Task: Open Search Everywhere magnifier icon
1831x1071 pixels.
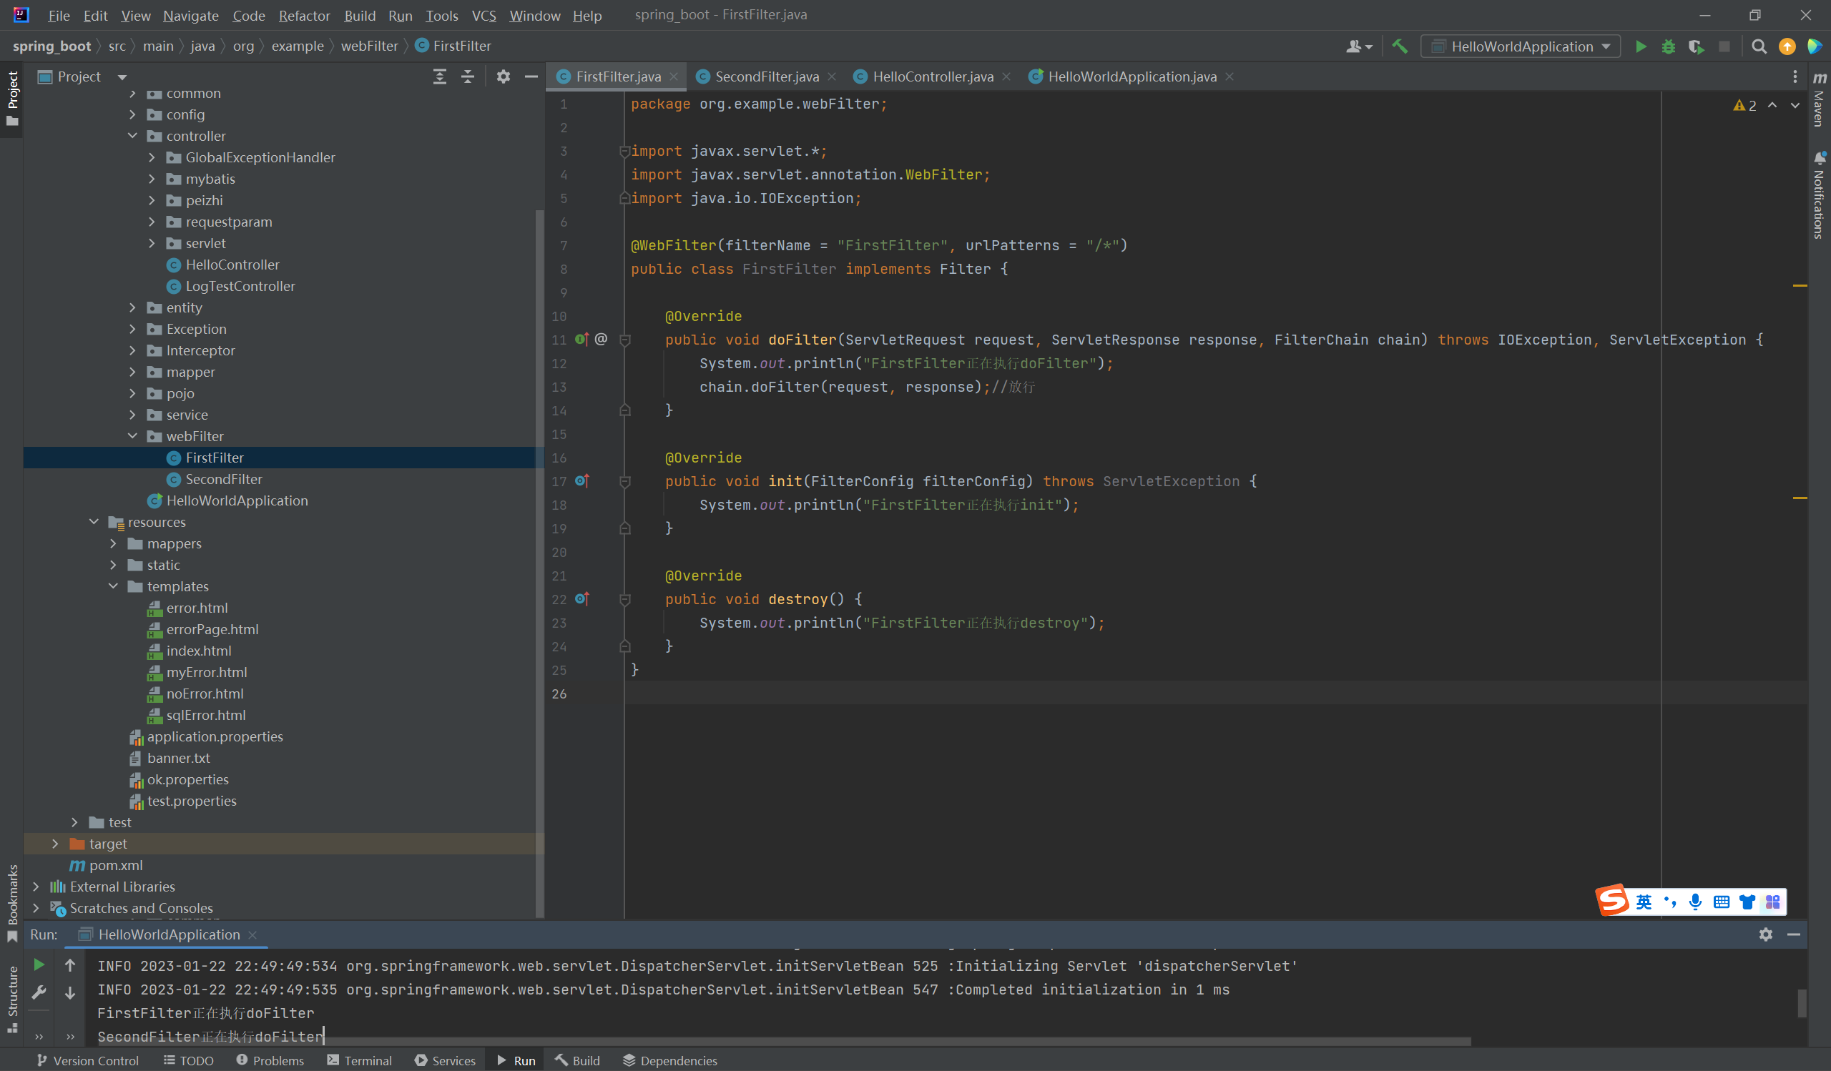Action: pos(1758,46)
